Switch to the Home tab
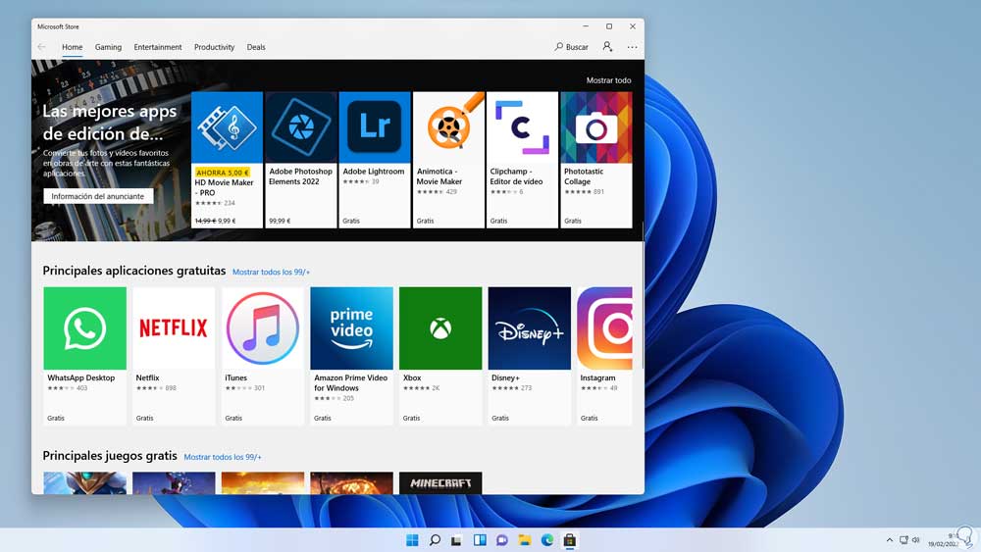Viewport: 981px width, 552px height. coord(72,47)
